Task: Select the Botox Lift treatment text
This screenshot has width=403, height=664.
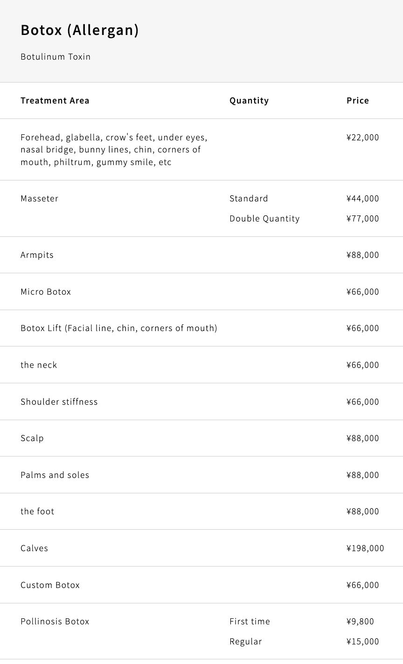Action: pos(119,328)
